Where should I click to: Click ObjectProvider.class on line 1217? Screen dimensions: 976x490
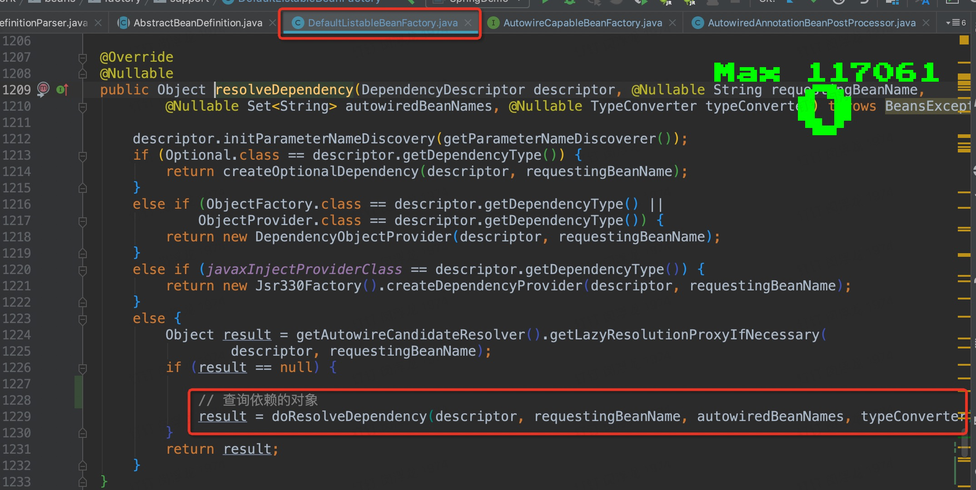279,220
